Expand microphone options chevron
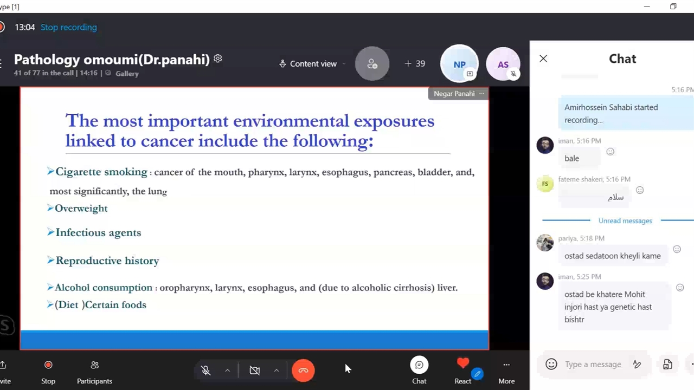 [228, 370]
